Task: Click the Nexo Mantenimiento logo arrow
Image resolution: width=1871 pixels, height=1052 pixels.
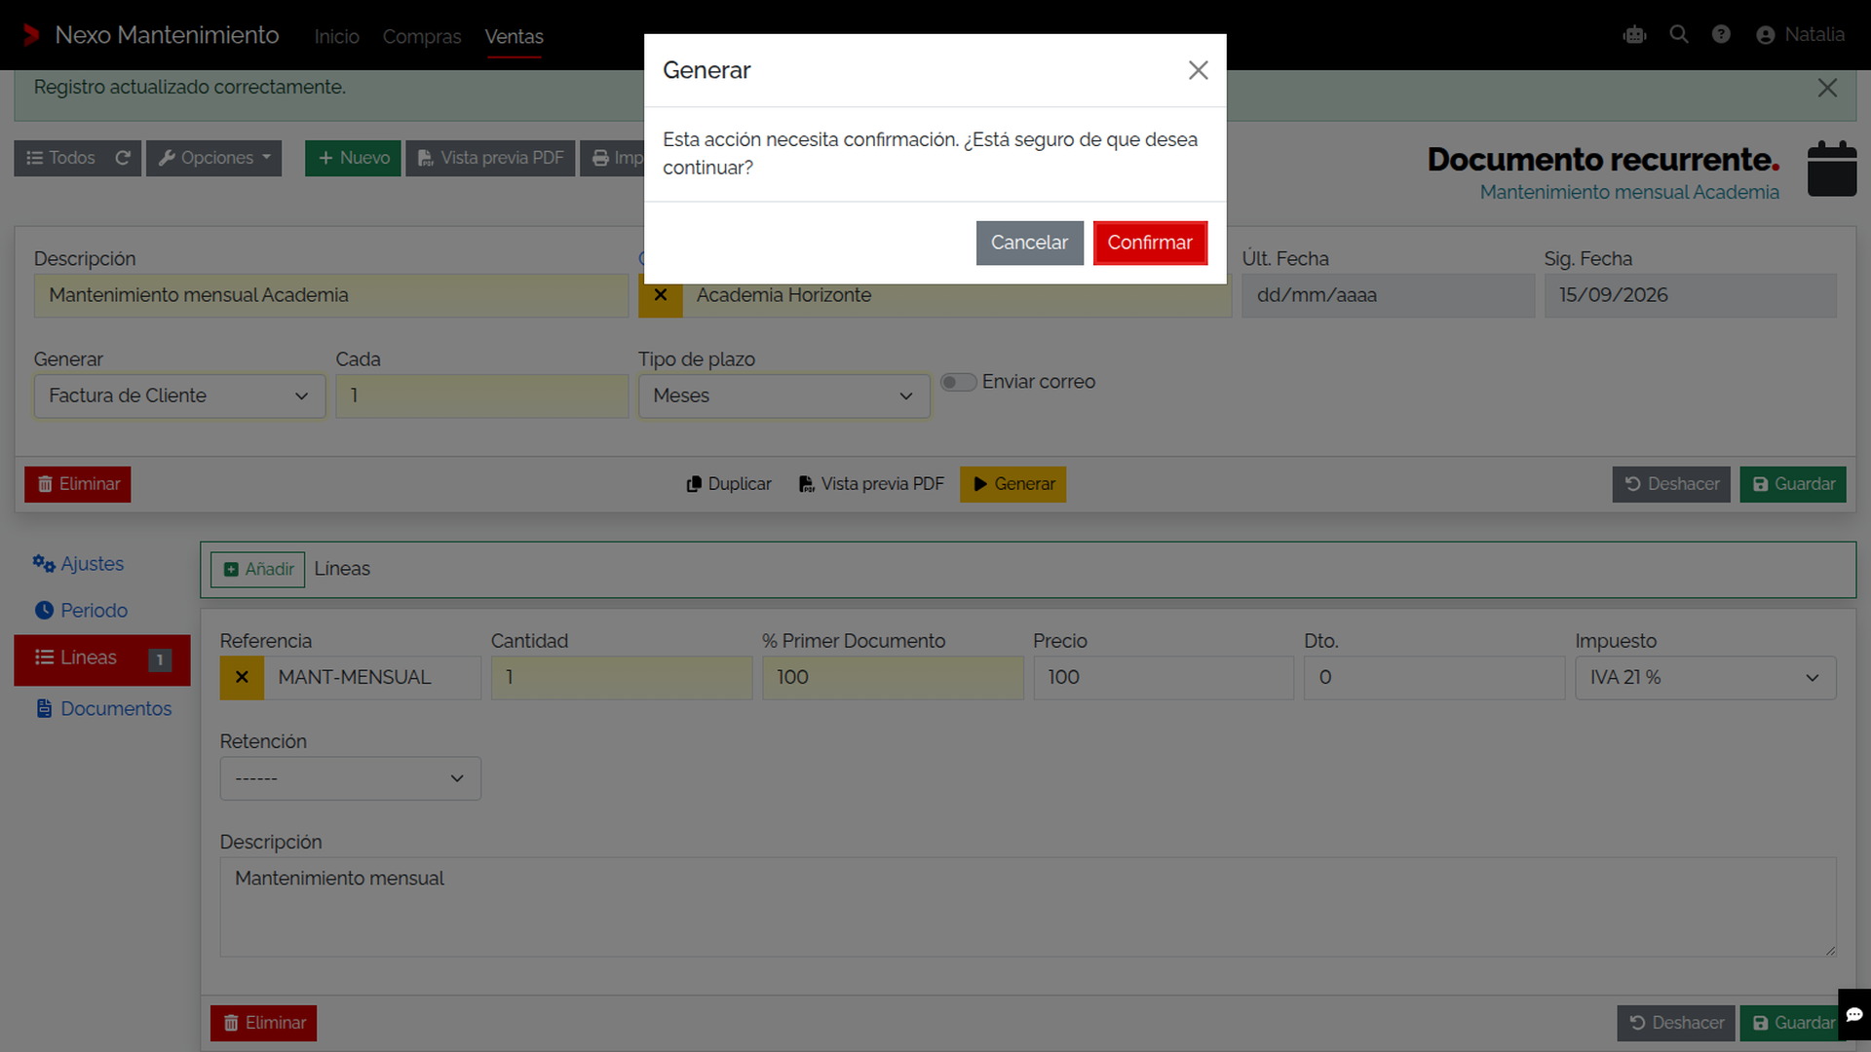Action: [x=30, y=35]
